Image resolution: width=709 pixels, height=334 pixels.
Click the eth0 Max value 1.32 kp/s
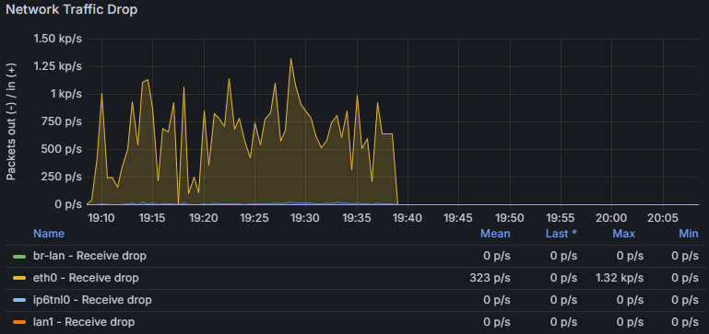coord(619,278)
